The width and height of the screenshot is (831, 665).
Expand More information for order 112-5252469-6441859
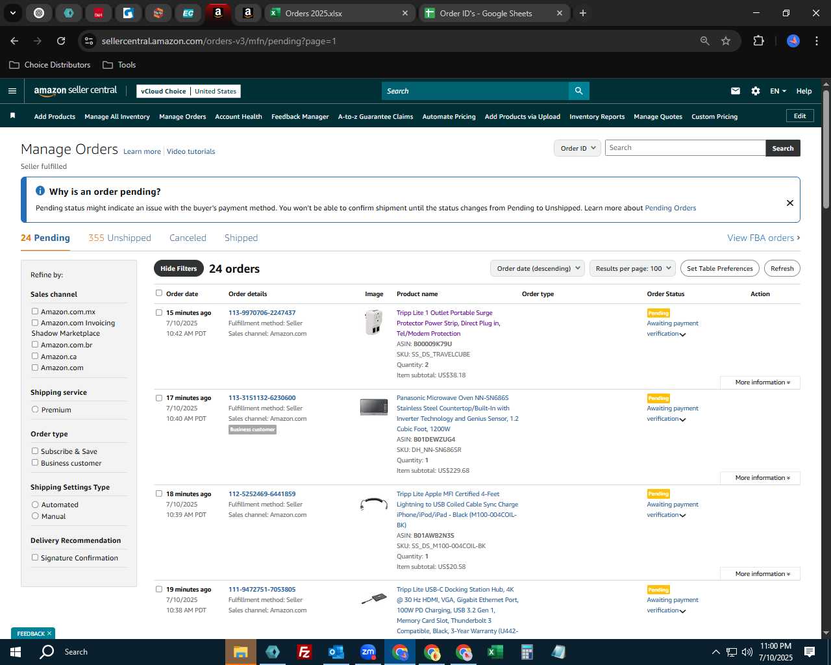(760, 574)
